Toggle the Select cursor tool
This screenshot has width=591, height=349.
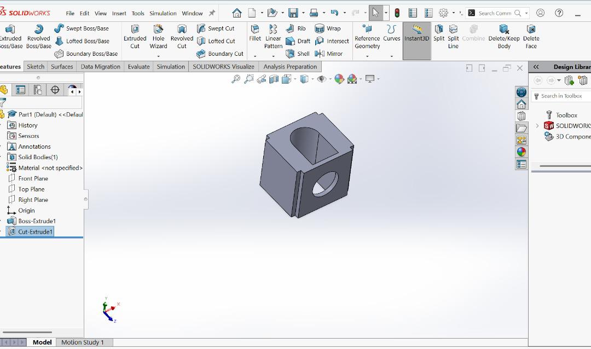[x=376, y=13]
